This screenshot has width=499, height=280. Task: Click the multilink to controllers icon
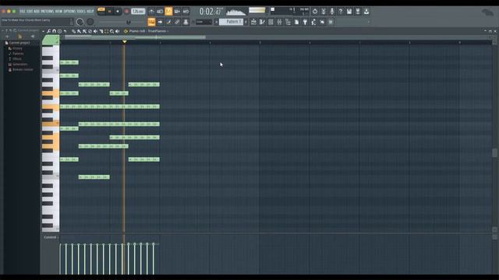coord(186,22)
